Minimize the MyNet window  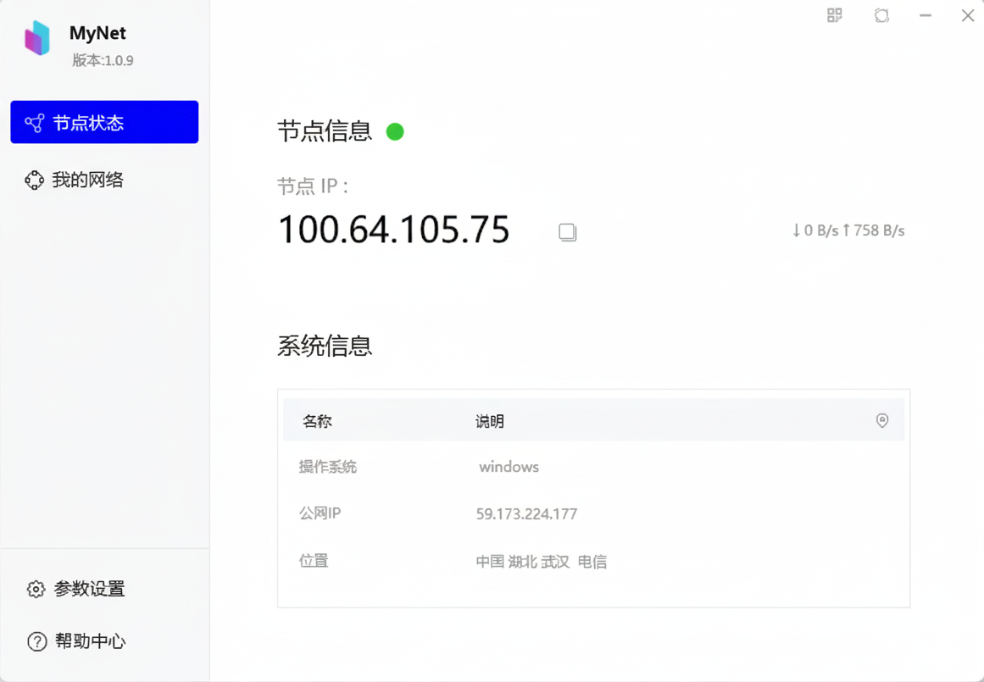926,15
